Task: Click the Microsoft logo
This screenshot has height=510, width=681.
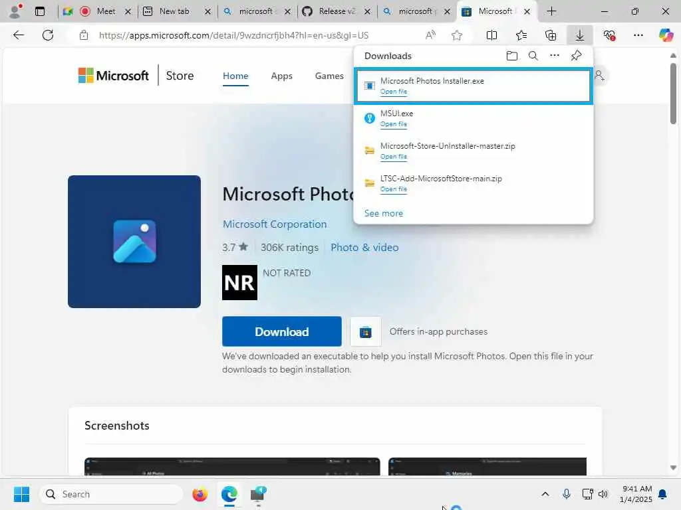Action: point(113,76)
